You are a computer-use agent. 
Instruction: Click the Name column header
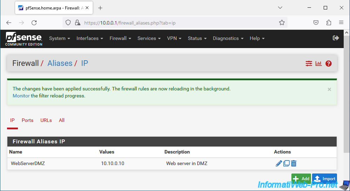click(x=16, y=152)
